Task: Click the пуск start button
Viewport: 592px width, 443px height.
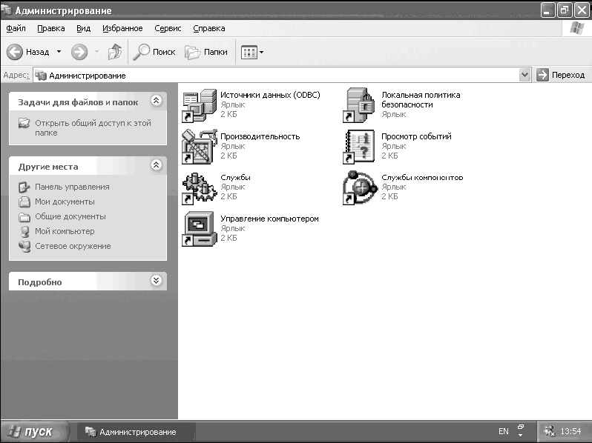Action: 34,431
